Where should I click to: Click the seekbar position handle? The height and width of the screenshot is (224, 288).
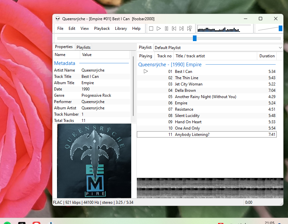pos(195,38)
